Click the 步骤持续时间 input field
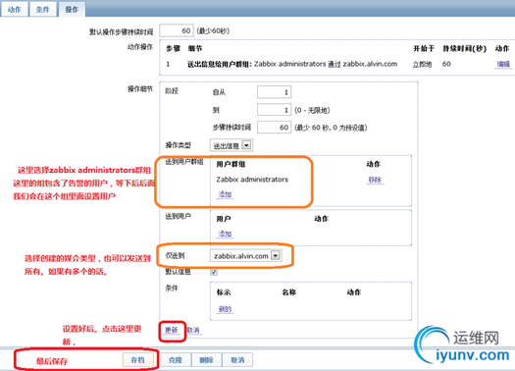515x371 pixels. [274, 128]
